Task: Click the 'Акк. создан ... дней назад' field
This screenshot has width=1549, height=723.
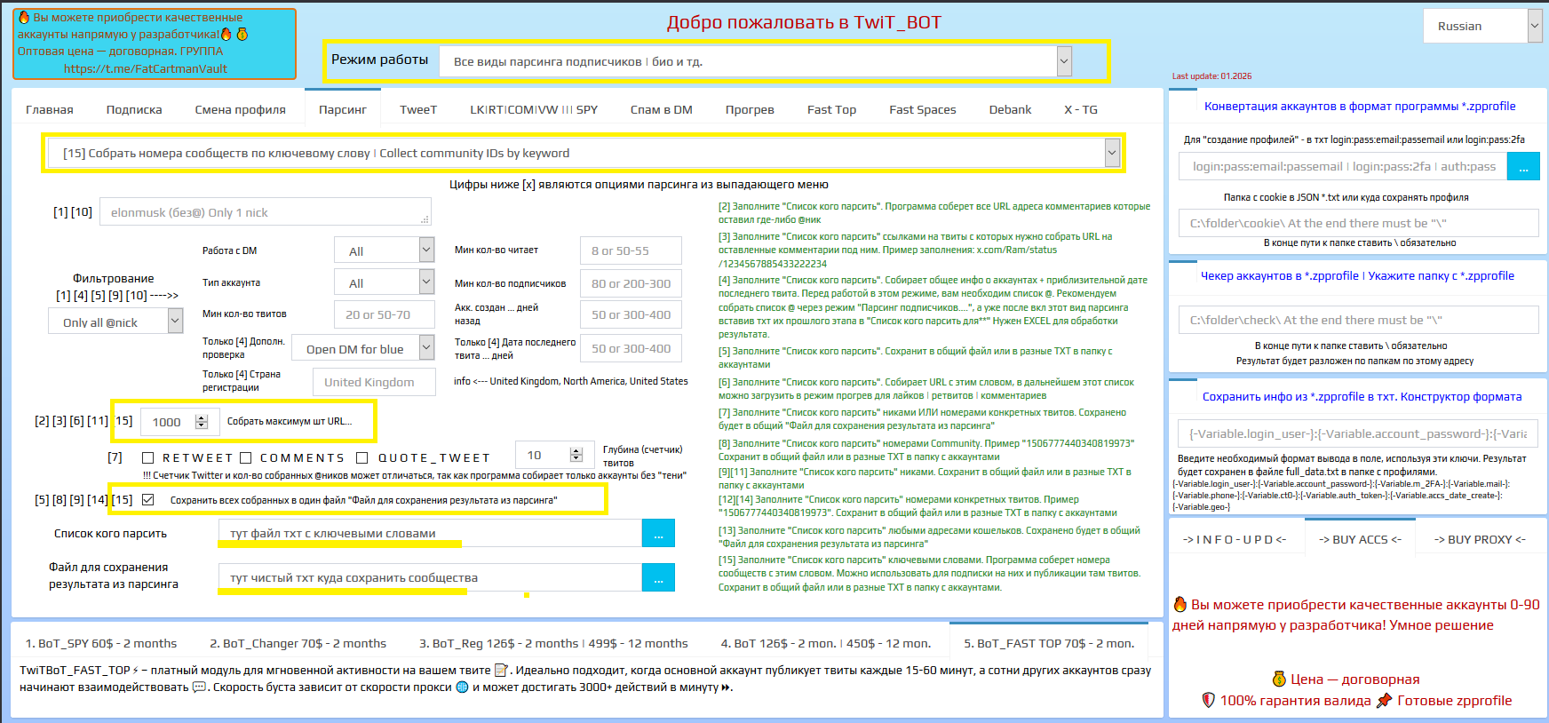Action: pyautogui.click(x=631, y=314)
